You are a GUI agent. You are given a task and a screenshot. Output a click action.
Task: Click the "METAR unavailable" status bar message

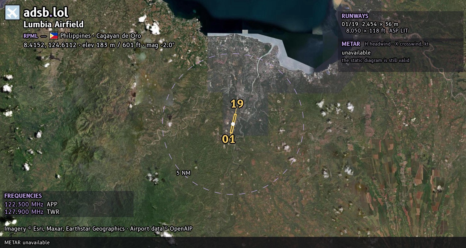[x=27, y=242]
